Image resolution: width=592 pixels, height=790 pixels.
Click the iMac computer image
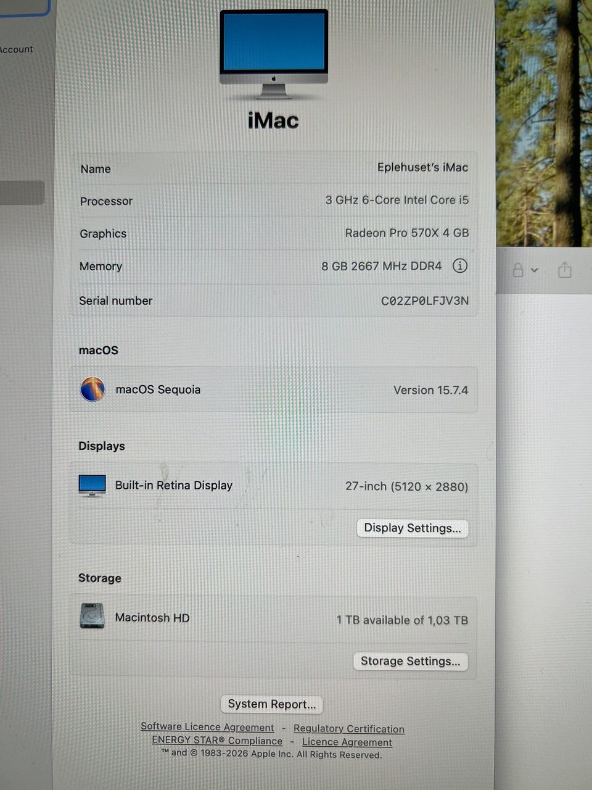pyautogui.click(x=274, y=54)
